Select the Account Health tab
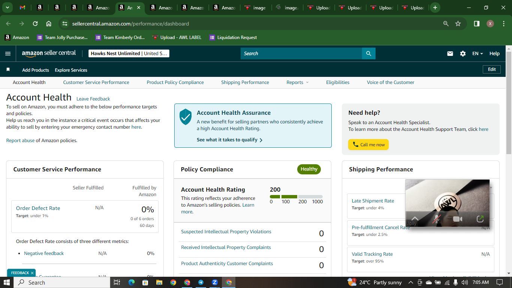 29,82
